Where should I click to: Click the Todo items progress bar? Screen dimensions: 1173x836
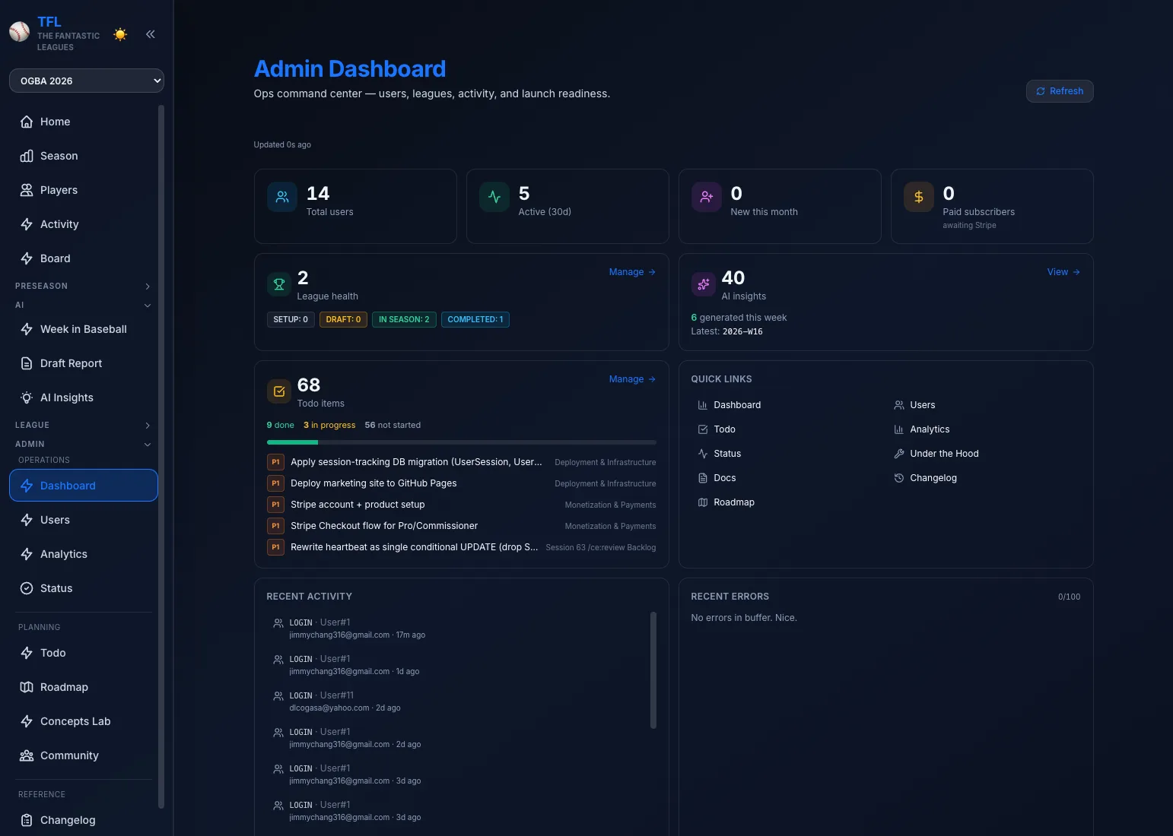(460, 442)
